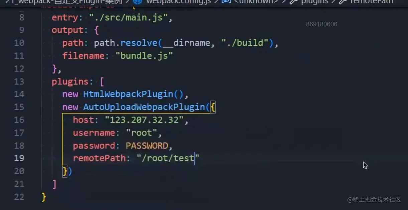
Task: Click line number 20 in the gutter
Action: [19, 171]
